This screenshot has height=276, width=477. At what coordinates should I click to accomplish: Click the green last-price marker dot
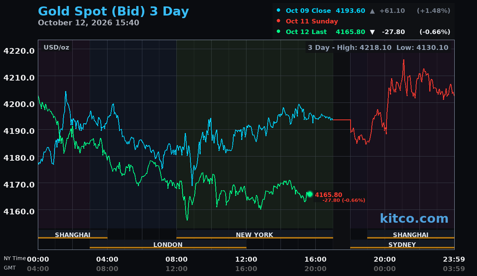(x=310, y=194)
